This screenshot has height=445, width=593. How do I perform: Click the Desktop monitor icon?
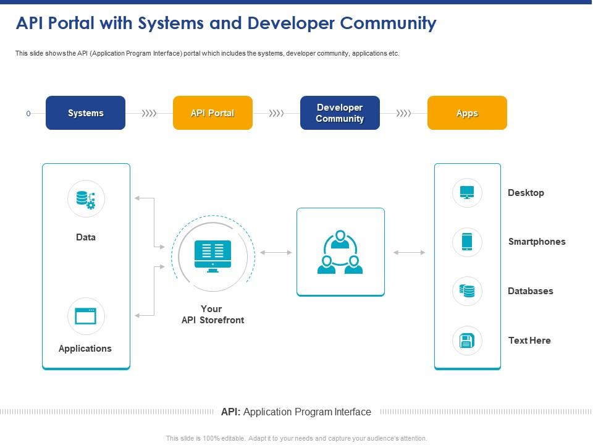pos(467,193)
